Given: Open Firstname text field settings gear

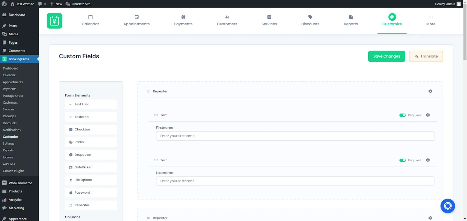Looking at the screenshot, I should pos(428,115).
